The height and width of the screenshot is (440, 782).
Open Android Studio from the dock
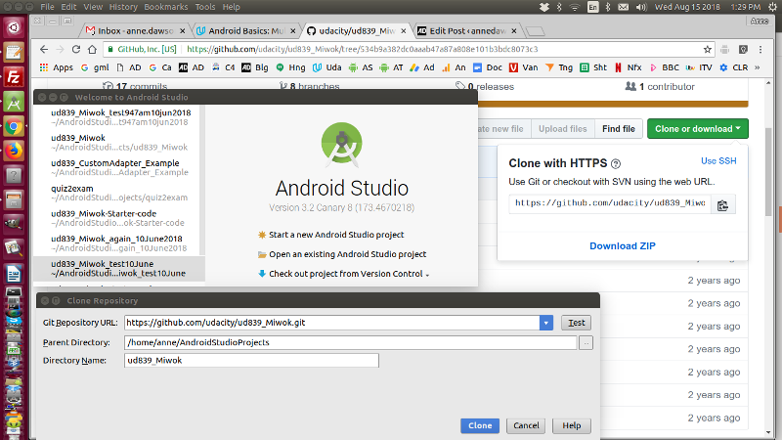(14, 103)
